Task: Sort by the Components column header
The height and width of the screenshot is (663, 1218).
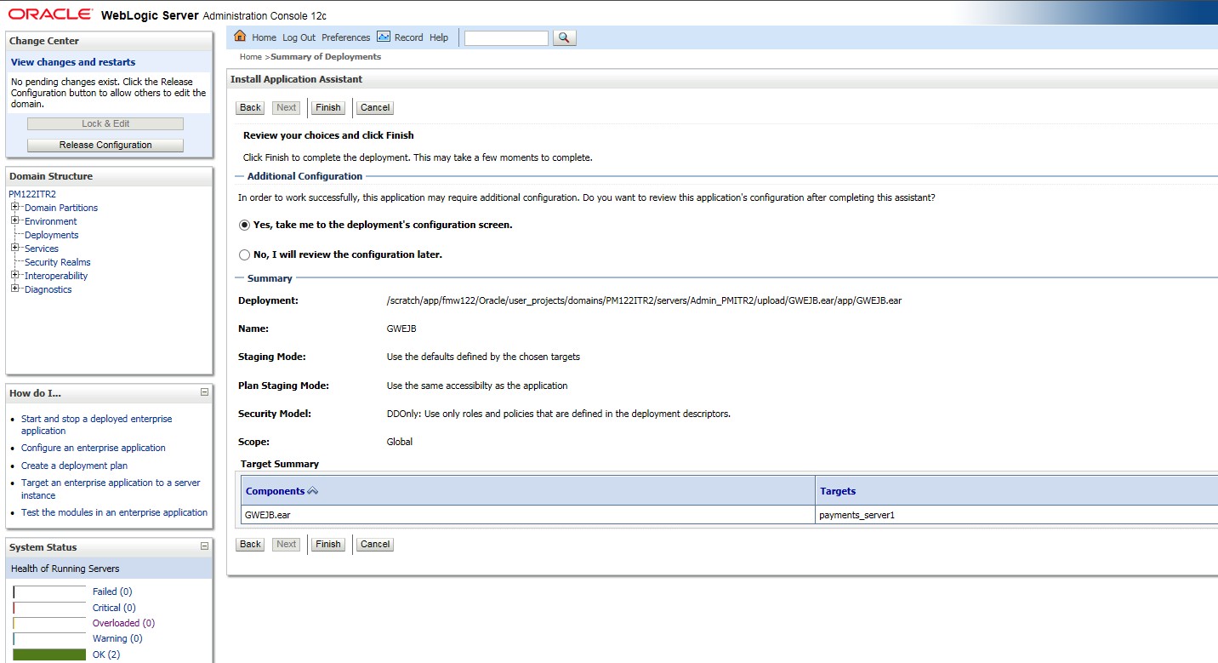Action: click(x=275, y=491)
